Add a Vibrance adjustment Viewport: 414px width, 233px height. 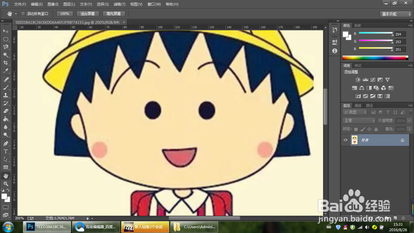click(x=388, y=80)
